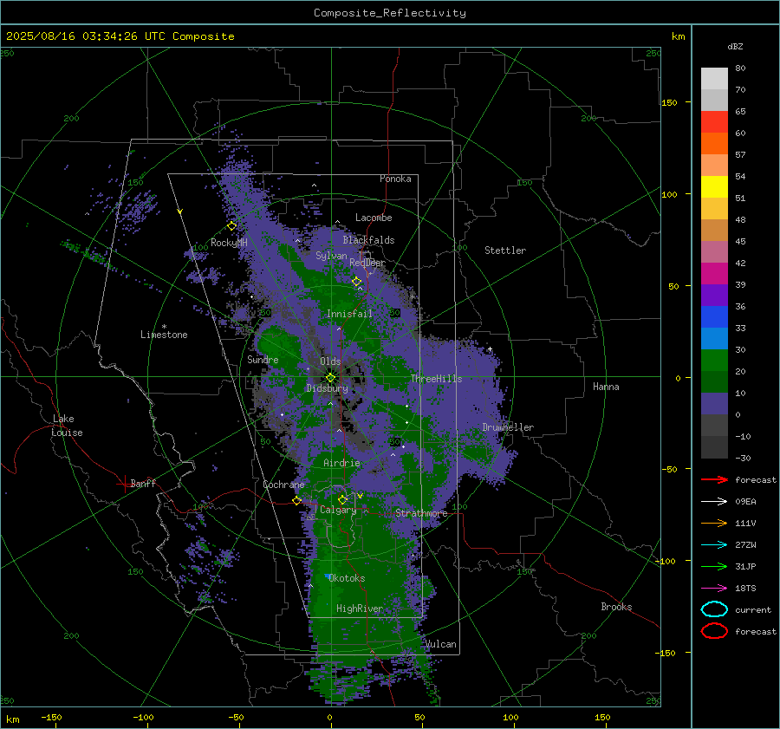This screenshot has width=780, height=729.
Task: Click the green 20-30 dBZ color band
Action: click(x=714, y=361)
